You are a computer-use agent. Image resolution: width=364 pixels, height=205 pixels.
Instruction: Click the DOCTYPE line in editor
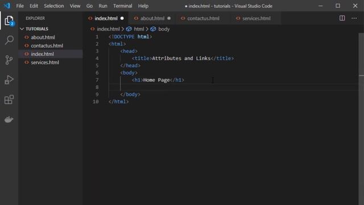(130, 36)
